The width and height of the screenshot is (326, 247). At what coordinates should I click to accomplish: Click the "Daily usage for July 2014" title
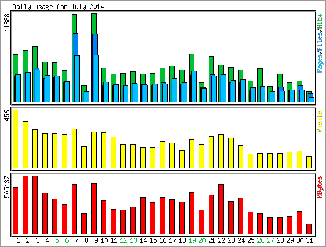[x=58, y=7]
